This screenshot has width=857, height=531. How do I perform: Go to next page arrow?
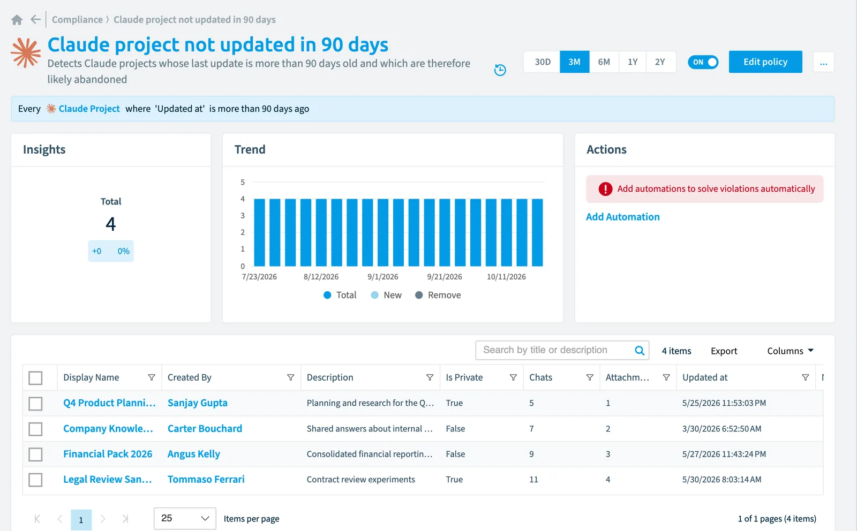(103, 519)
